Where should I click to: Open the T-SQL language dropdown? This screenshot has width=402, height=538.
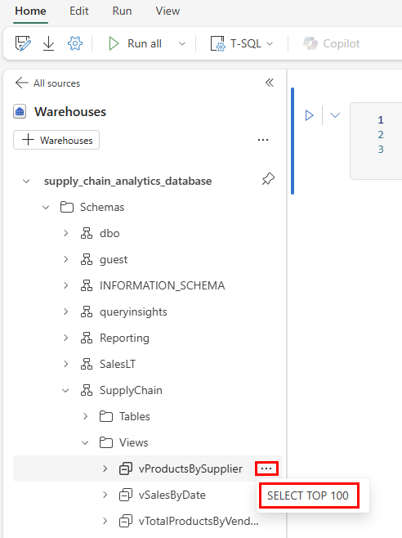click(242, 44)
